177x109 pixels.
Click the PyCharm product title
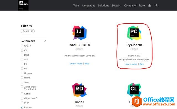pyautogui.click(x=134, y=45)
